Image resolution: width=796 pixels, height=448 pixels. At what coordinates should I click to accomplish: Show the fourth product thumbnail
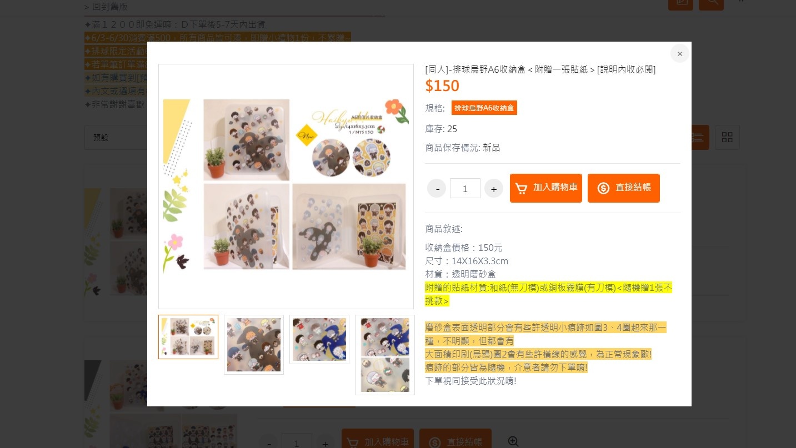385,355
